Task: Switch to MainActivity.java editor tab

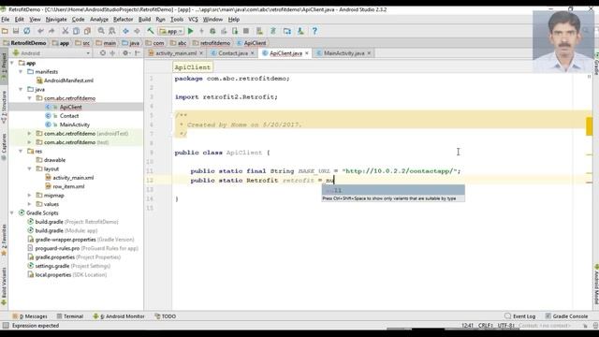Action: [343, 53]
